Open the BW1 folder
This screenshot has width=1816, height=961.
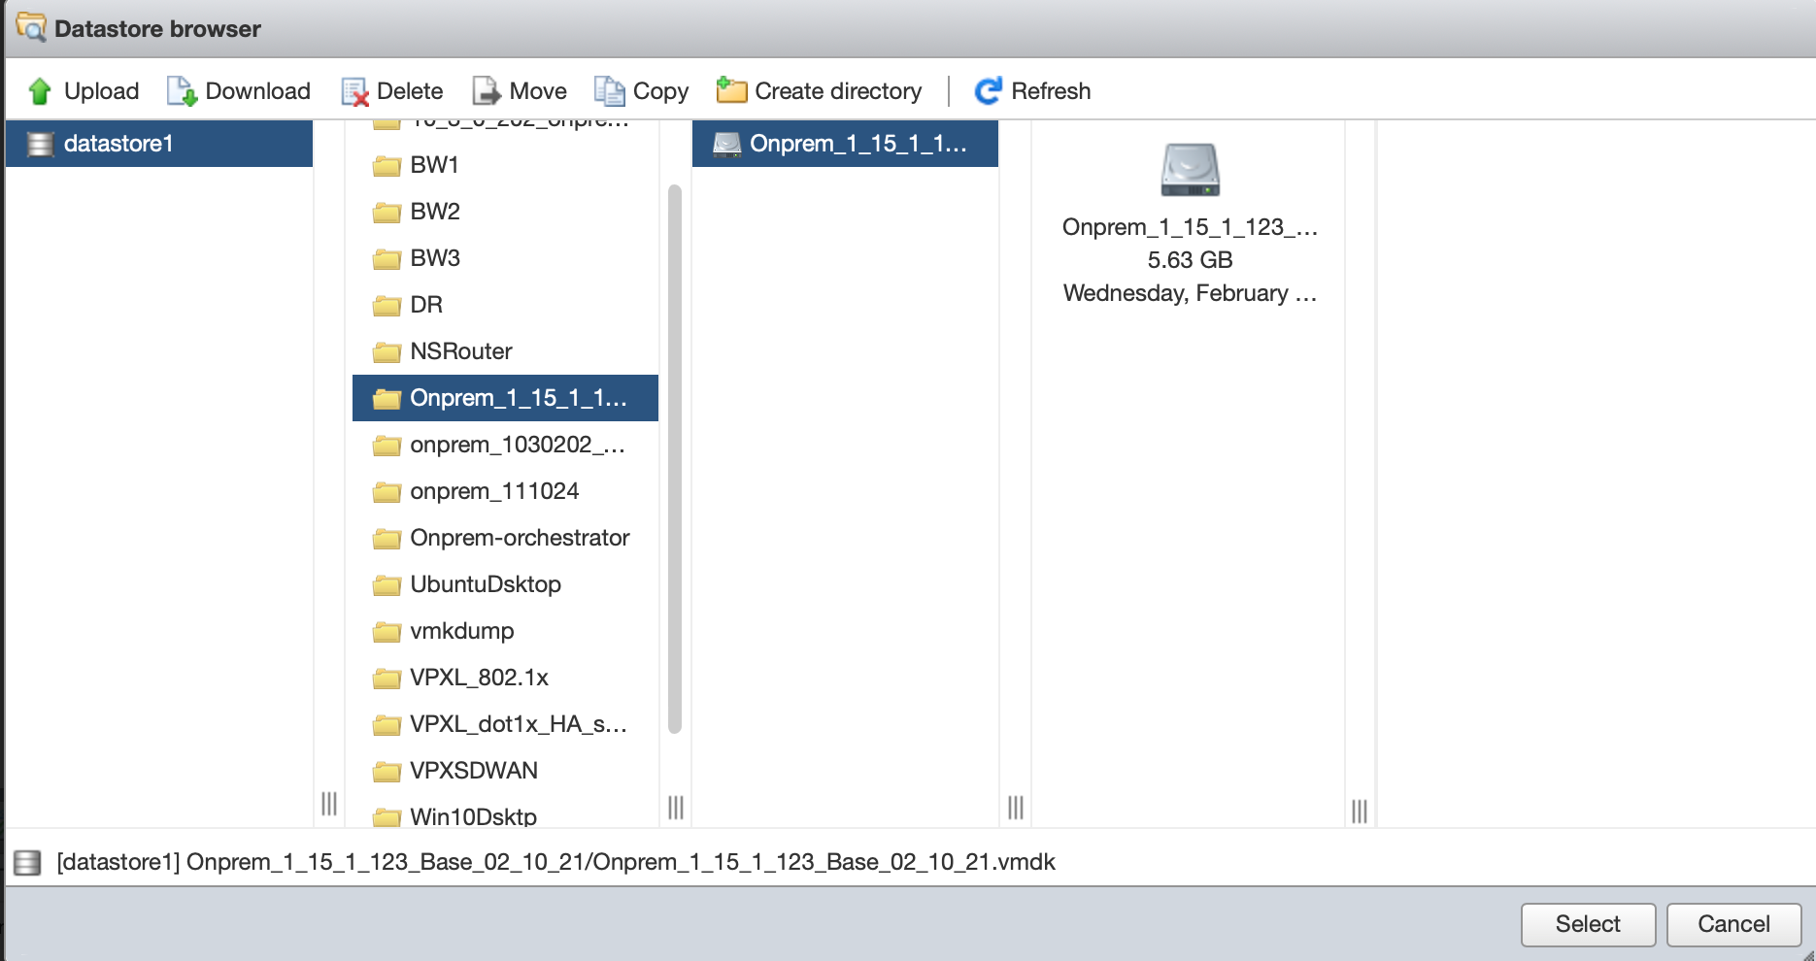click(505, 165)
